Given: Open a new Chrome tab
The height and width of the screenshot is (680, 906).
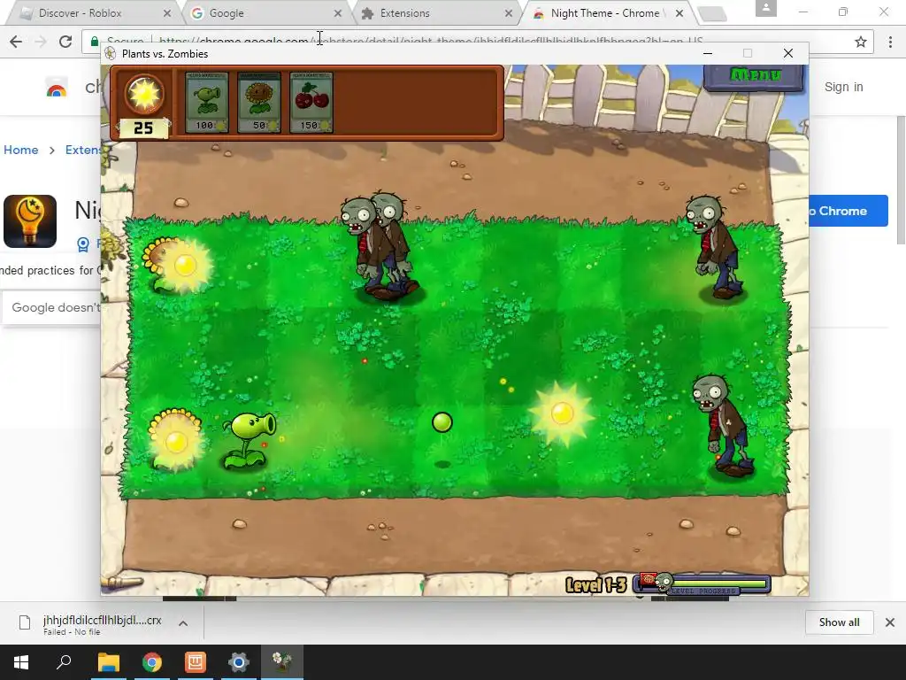Looking at the screenshot, I should (x=712, y=14).
